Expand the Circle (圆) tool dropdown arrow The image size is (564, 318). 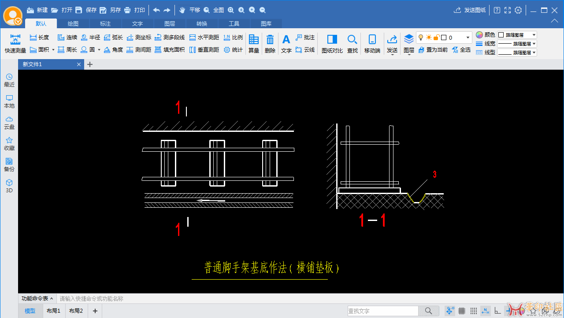point(99,50)
